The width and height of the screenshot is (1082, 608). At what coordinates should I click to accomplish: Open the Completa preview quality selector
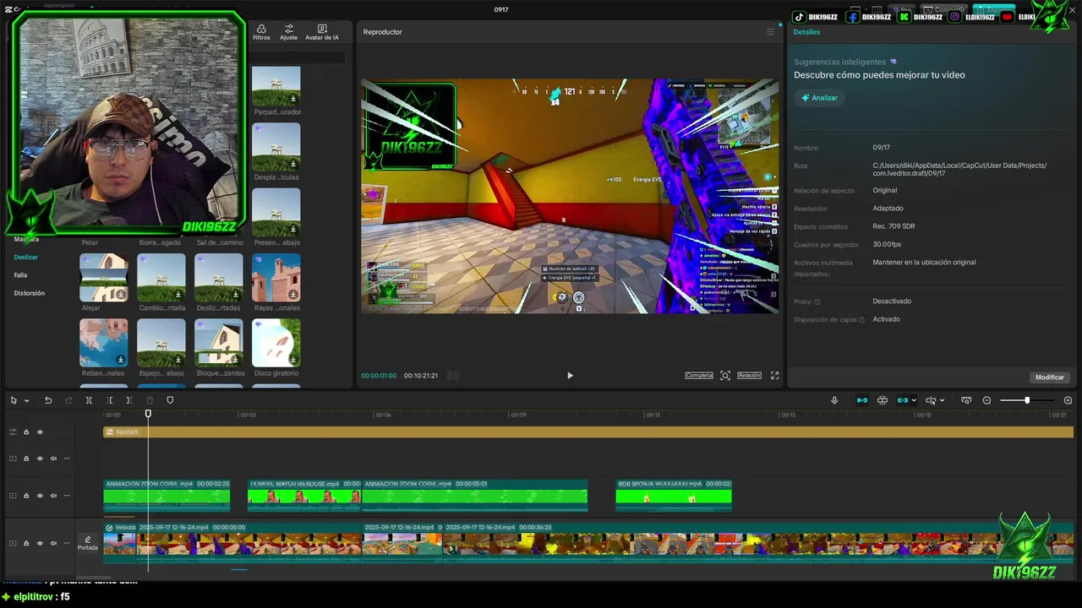coord(699,376)
